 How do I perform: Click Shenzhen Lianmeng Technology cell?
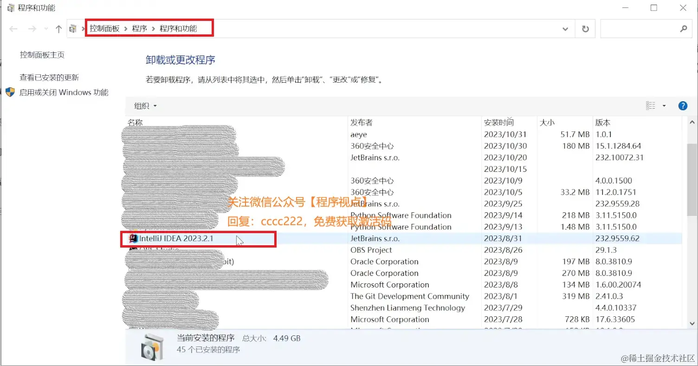[407, 308]
